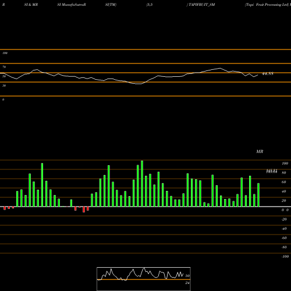Click the "100" label on the RSI scale

click(x=5, y=53)
